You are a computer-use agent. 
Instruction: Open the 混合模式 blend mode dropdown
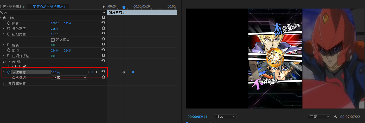click(x=69, y=77)
